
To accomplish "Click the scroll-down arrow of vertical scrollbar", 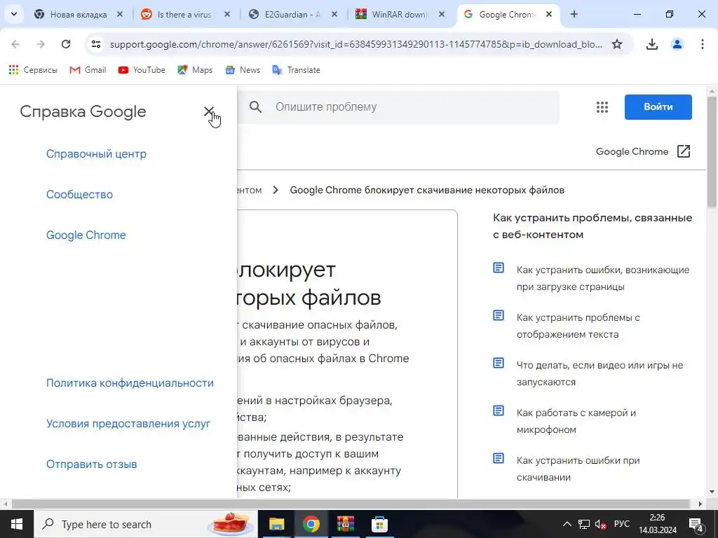I will click(x=712, y=492).
